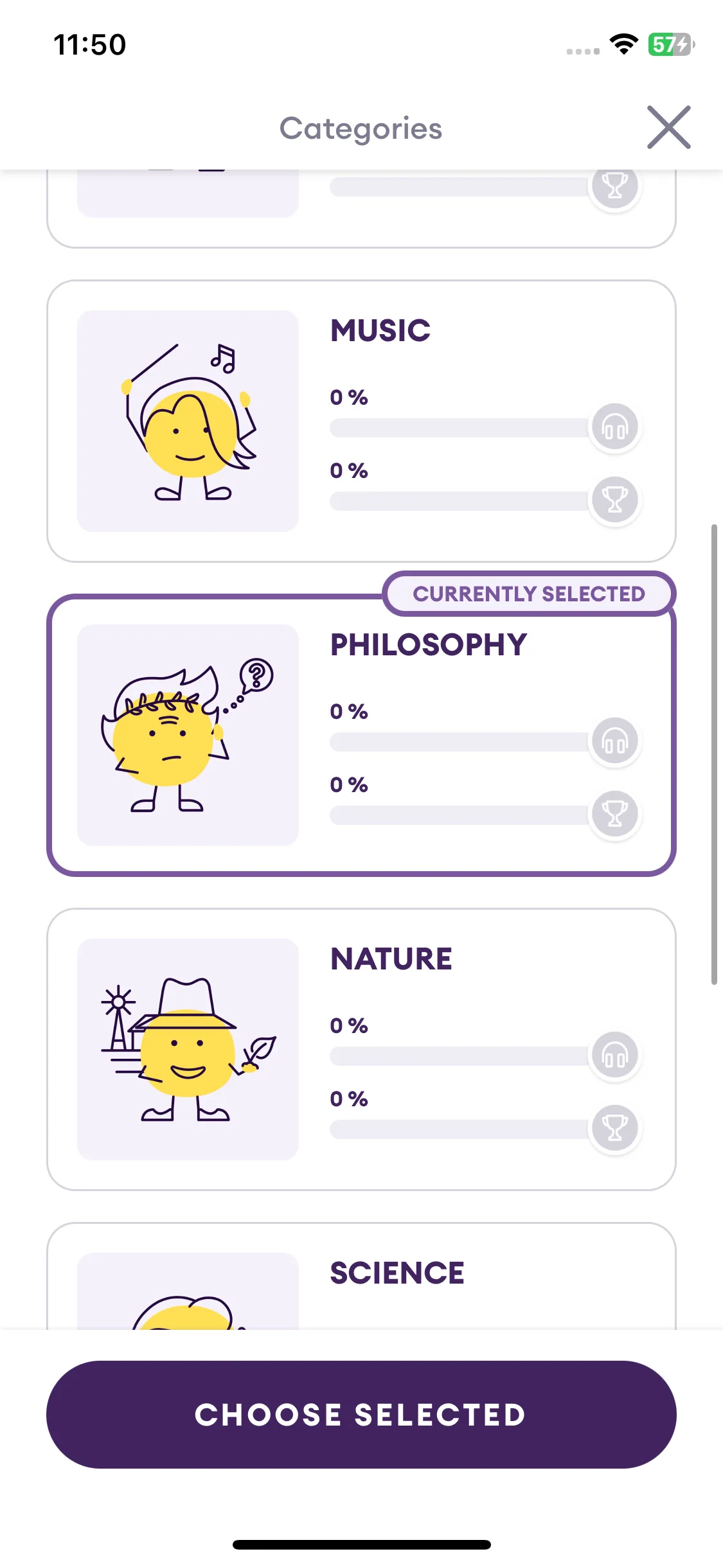Tap the Philosophy category title
The width and height of the screenshot is (723, 1565).
pyautogui.click(x=429, y=645)
